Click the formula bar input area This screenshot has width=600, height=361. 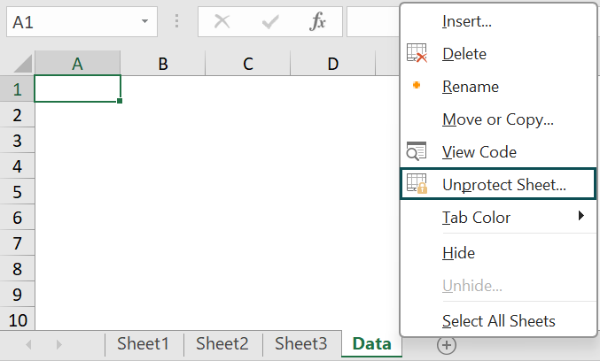[x=373, y=22]
